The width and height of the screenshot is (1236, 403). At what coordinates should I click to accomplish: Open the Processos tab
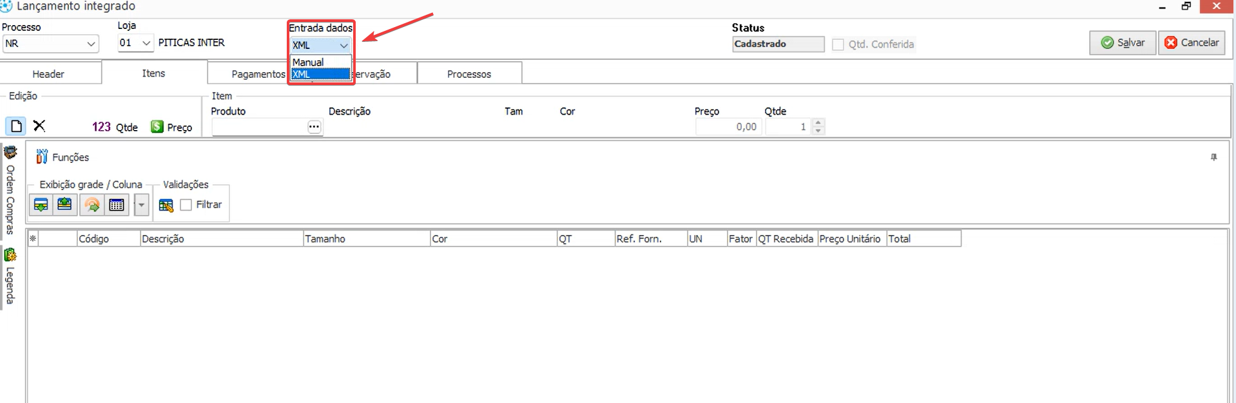[x=468, y=74]
